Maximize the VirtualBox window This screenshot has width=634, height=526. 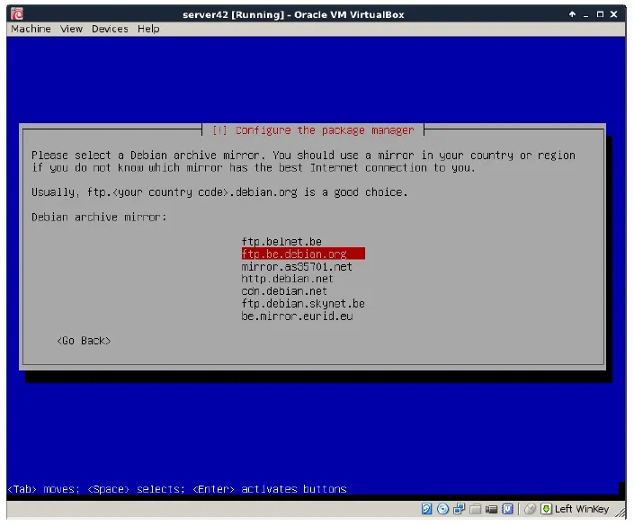600,14
